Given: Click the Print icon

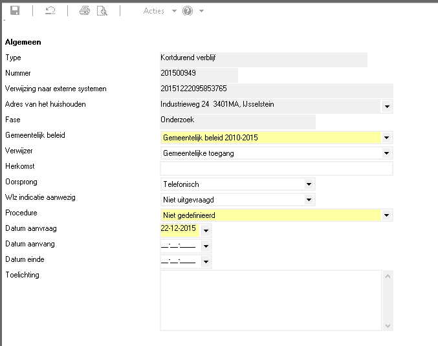Looking at the screenshot, I should (84, 11).
